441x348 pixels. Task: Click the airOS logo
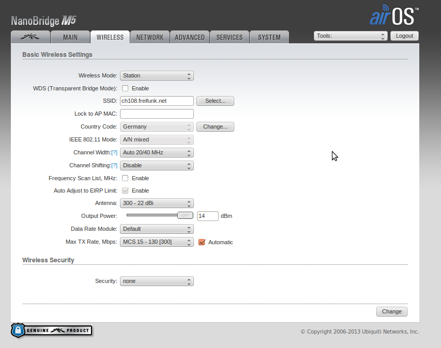394,17
